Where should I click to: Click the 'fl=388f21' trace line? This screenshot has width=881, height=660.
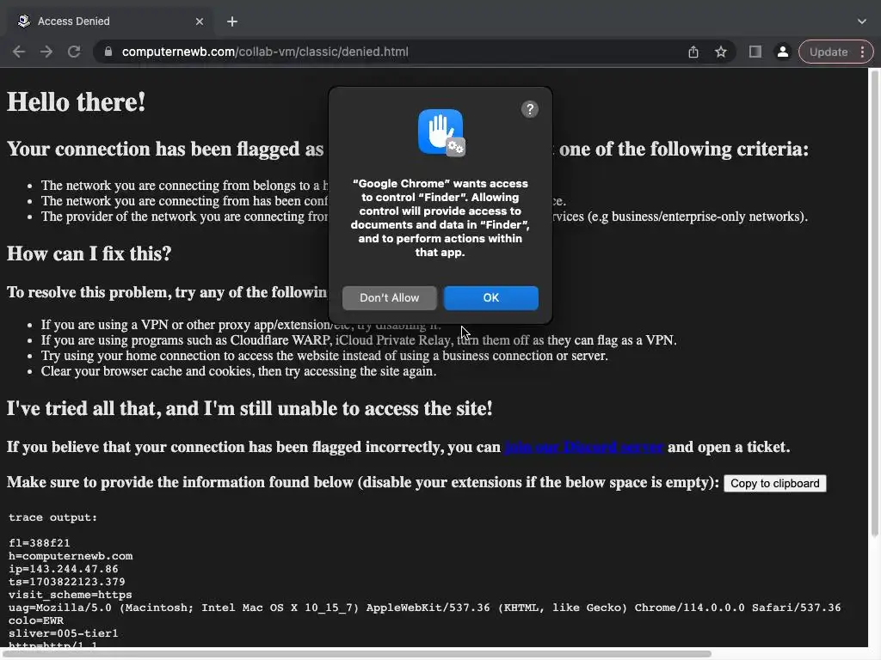39,543
